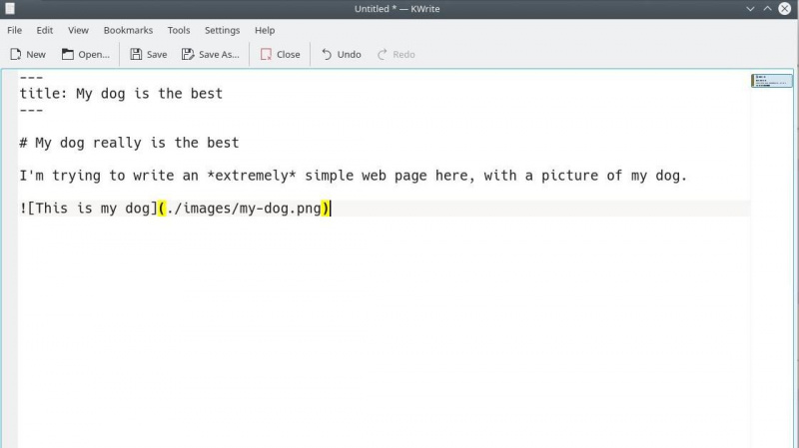Open the Help menu
Screen dimensions: 799x448
click(265, 30)
